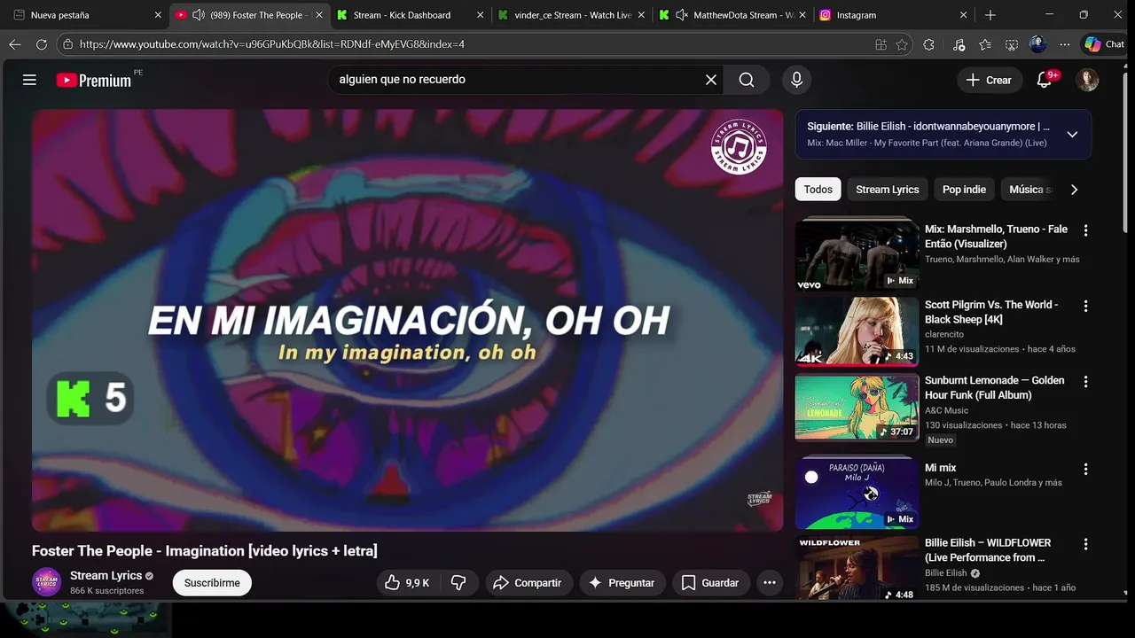Open the YouTube hamburger guide menu
Viewport: 1135px width, 638px height.
(29, 80)
